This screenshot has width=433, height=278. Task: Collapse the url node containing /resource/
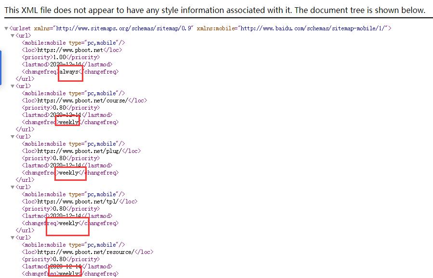(13, 238)
